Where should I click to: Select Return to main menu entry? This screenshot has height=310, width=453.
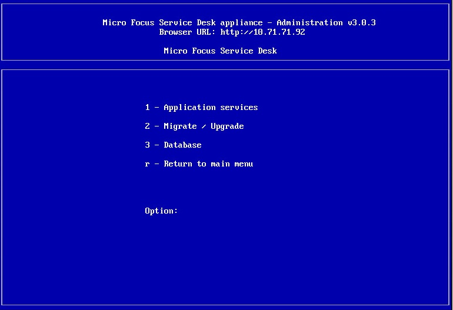point(199,164)
